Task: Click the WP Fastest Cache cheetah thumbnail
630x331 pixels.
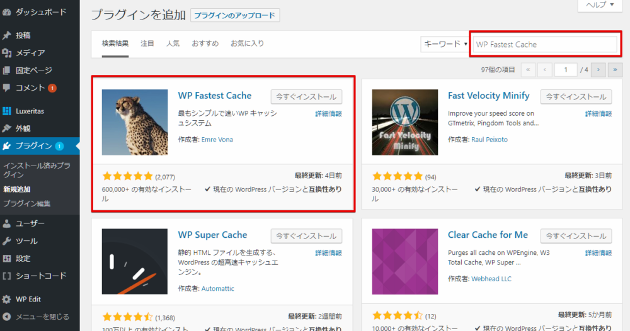Action: (x=135, y=122)
